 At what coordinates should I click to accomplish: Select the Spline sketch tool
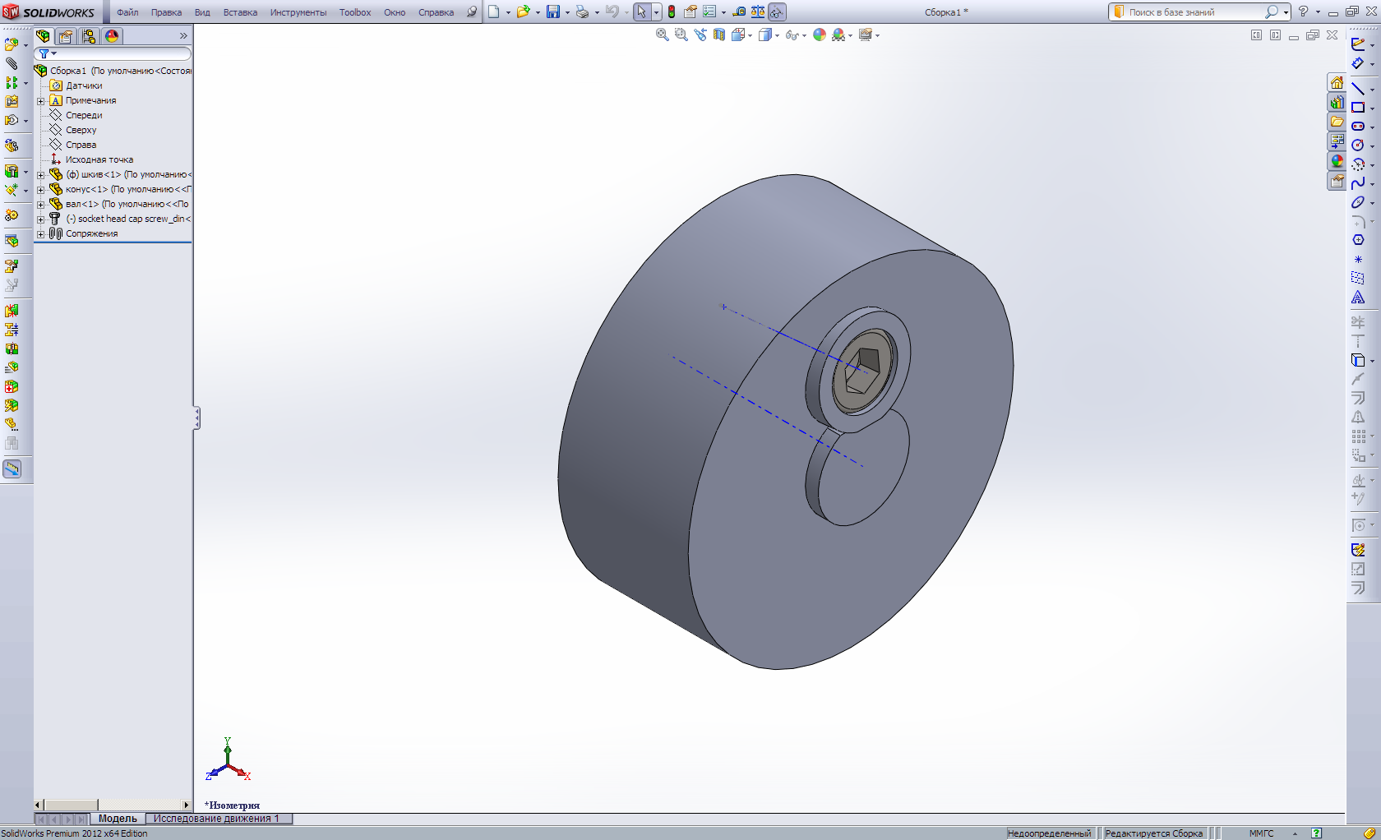[1358, 182]
